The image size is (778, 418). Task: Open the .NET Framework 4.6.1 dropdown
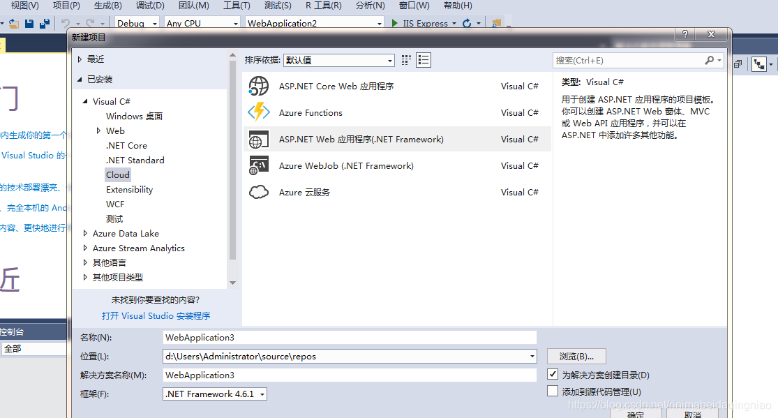(215, 394)
